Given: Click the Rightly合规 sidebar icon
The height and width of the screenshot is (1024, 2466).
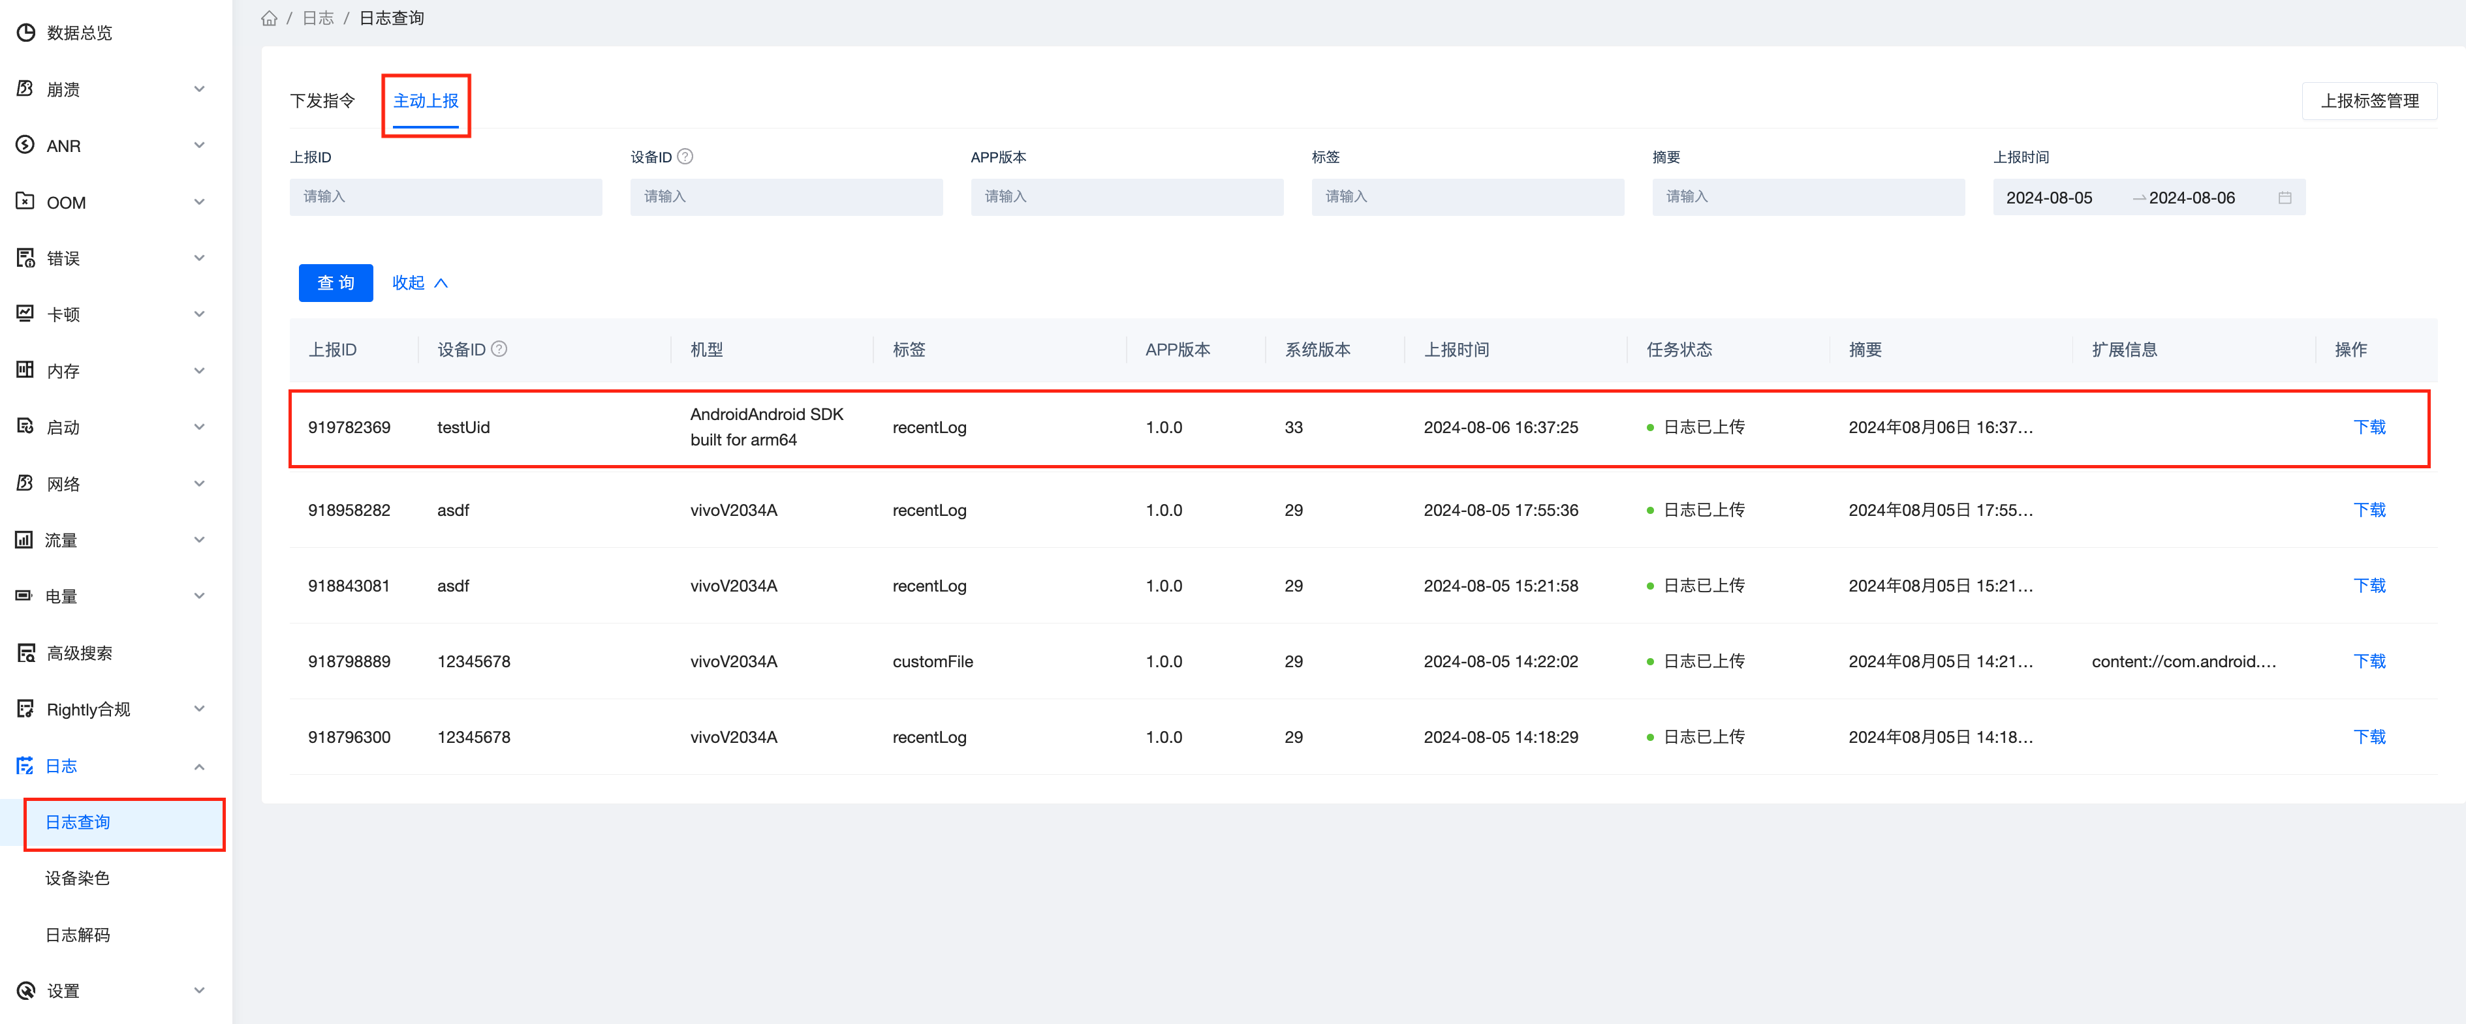Looking at the screenshot, I should pyautogui.click(x=26, y=709).
